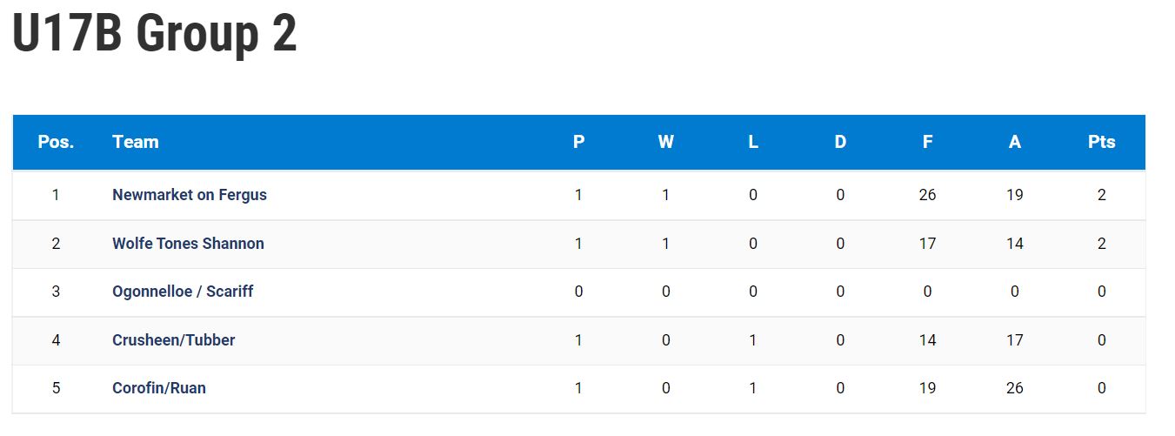Click the D (draws) column header
The height and width of the screenshot is (436, 1175).
click(x=840, y=142)
